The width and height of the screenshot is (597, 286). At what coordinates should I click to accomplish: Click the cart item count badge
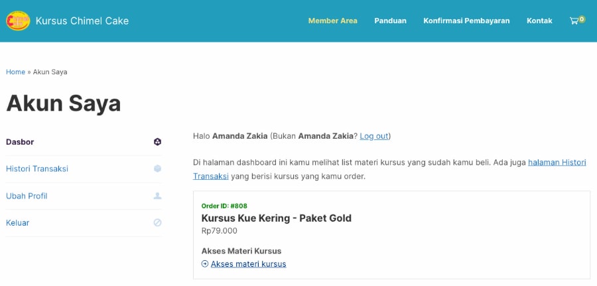(x=582, y=19)
